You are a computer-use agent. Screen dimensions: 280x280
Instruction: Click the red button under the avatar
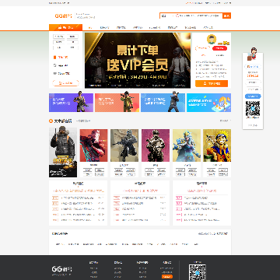pyautogui.click(x=219, y=48)
